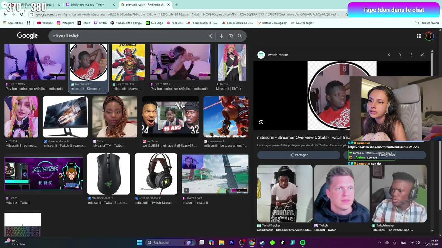Open the Ninouille bookmark
Image resolution: width=442 pixels, height=248 pixels.
tap(174, 23)
